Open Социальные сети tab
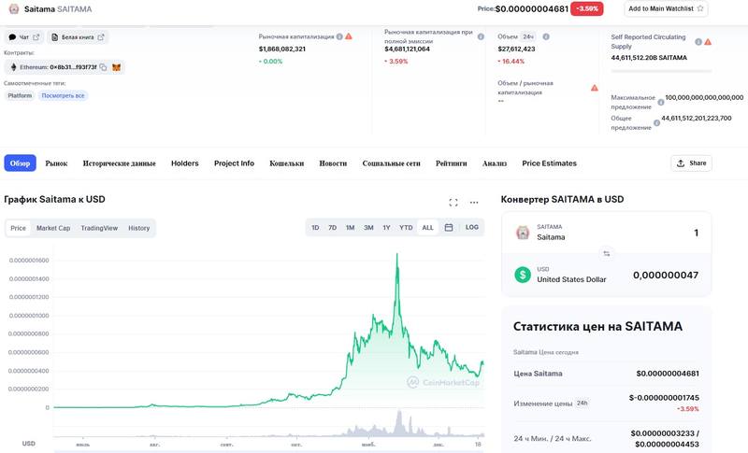 pos(391,163)
